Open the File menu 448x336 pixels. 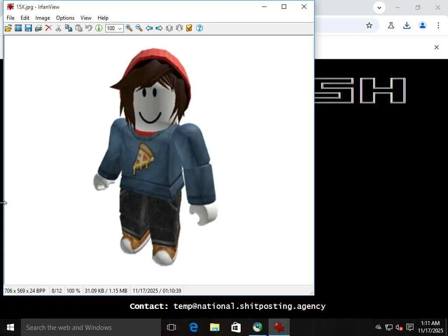point(10,17)
